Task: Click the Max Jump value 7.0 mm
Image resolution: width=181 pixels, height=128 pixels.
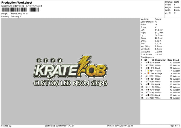Action: [x=158, y=52]
